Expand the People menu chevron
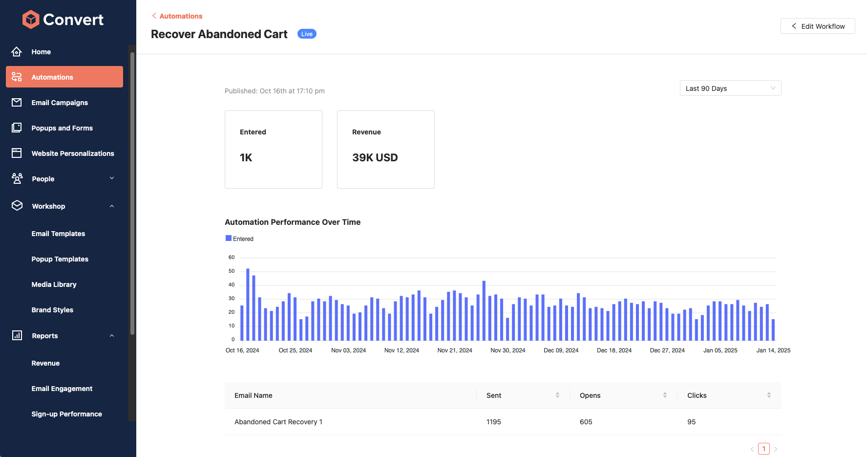 112,178
